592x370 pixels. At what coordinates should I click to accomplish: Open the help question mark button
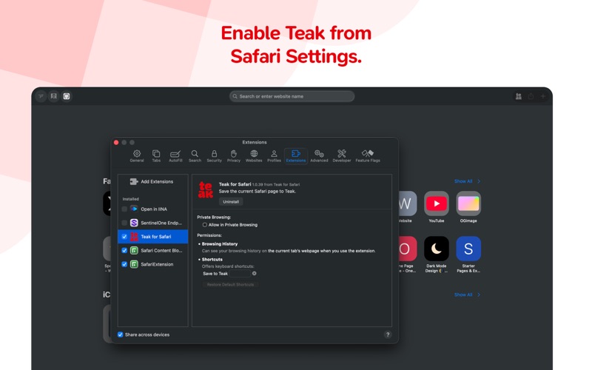[387, 334]
